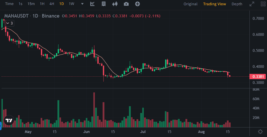Open chart settings gear at bottom right
Viewport: 267px width, 137px height.
[x=260, y=131]
